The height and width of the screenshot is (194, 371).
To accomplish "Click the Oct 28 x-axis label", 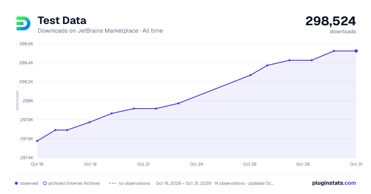I will tap(303, 164).
